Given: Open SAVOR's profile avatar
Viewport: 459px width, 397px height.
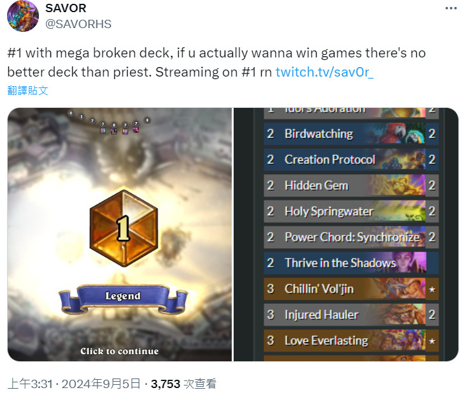Looking at the screenshot, I should (x=23, y=15).
